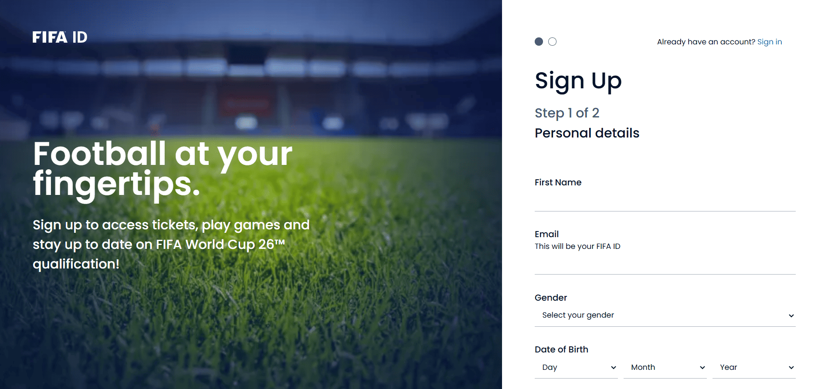Select the empty Step 2 progress circle
This screenshot has height=389, width=828.
pyautogui.click(x=553, y=41)
